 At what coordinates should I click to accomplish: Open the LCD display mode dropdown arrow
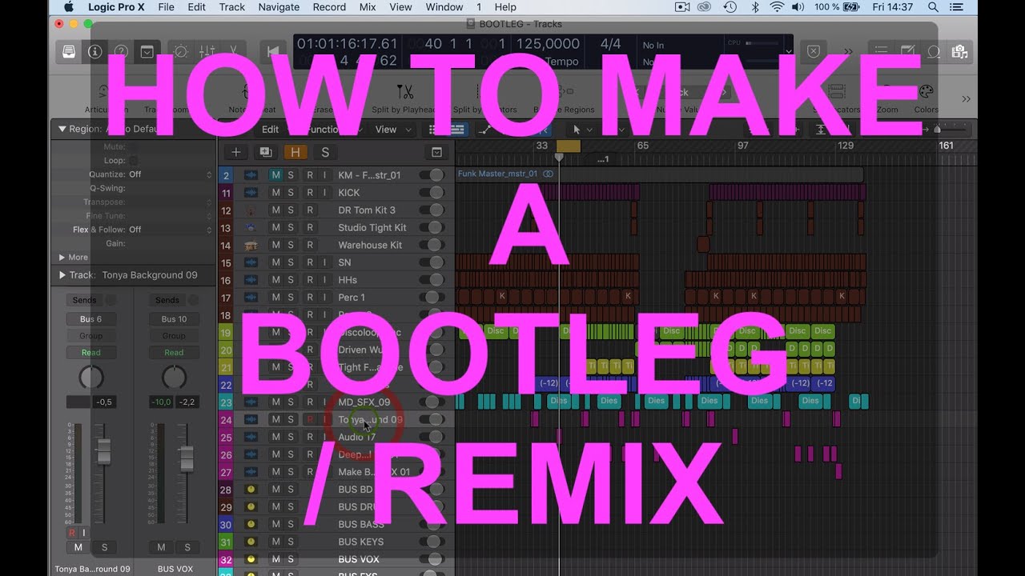[x=789, y=52]
